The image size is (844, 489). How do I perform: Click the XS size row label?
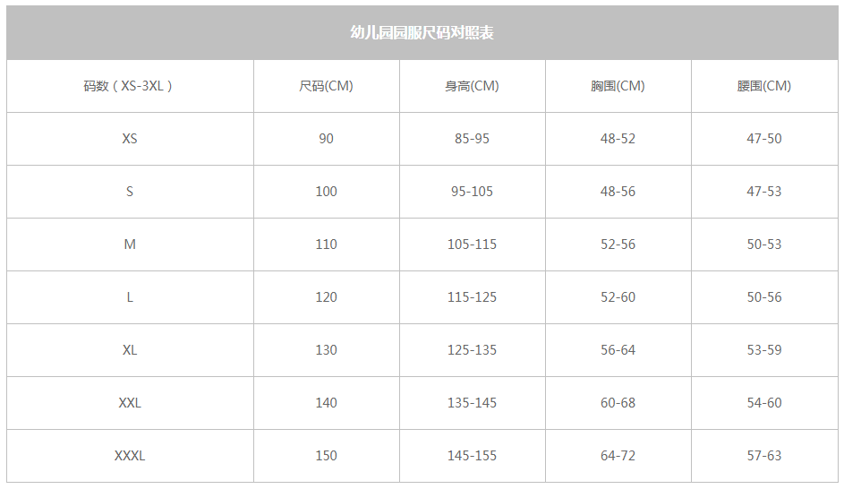tap(130, 139)
